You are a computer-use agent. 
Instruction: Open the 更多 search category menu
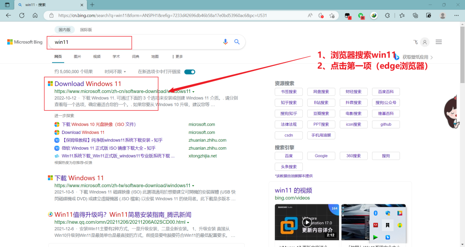point(177,56)
